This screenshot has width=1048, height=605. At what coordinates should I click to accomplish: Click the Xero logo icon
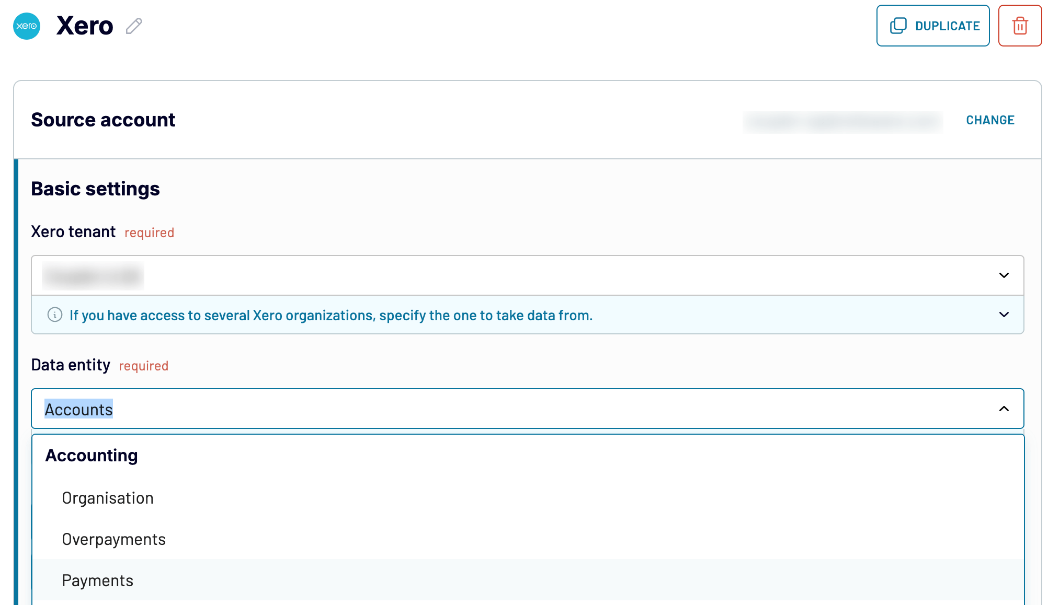coord(27,26)
